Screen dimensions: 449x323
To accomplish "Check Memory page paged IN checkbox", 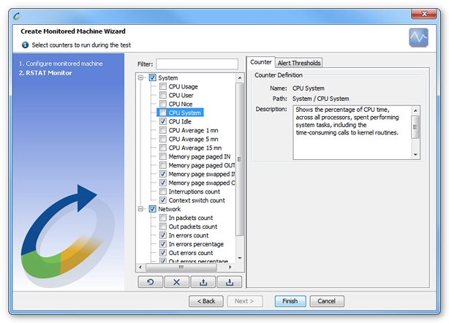I will [163, 156].
